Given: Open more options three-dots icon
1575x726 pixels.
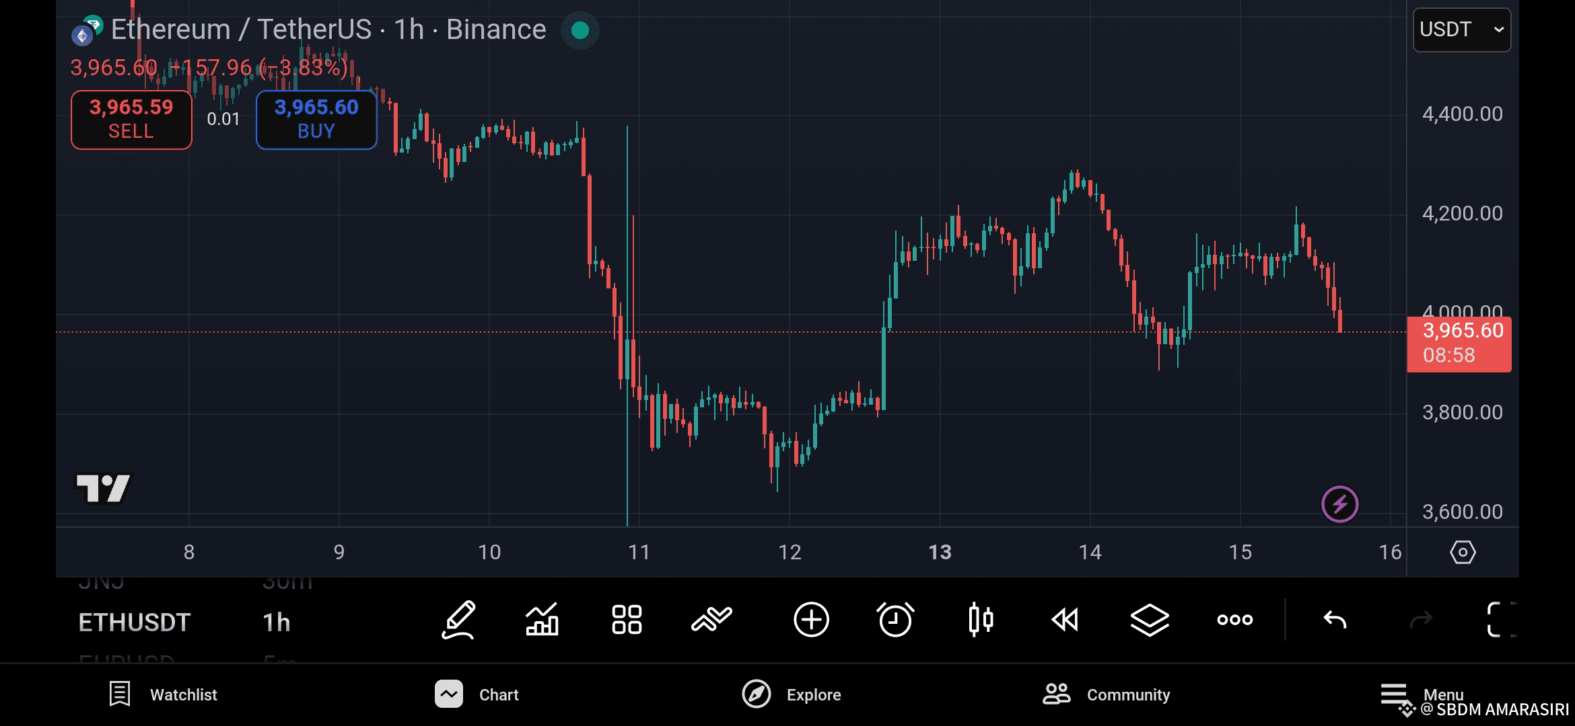Looking at the screenshot, I should pyautogui.click(x=1234, y=620).
